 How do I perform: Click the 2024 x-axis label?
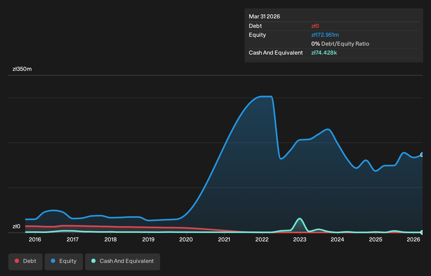pos(337,240)
